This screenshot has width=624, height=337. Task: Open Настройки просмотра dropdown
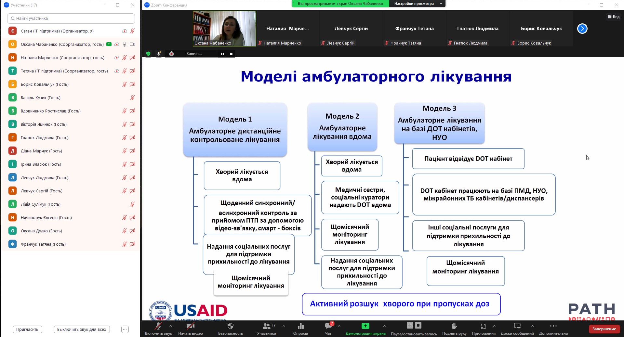point(417,4)
